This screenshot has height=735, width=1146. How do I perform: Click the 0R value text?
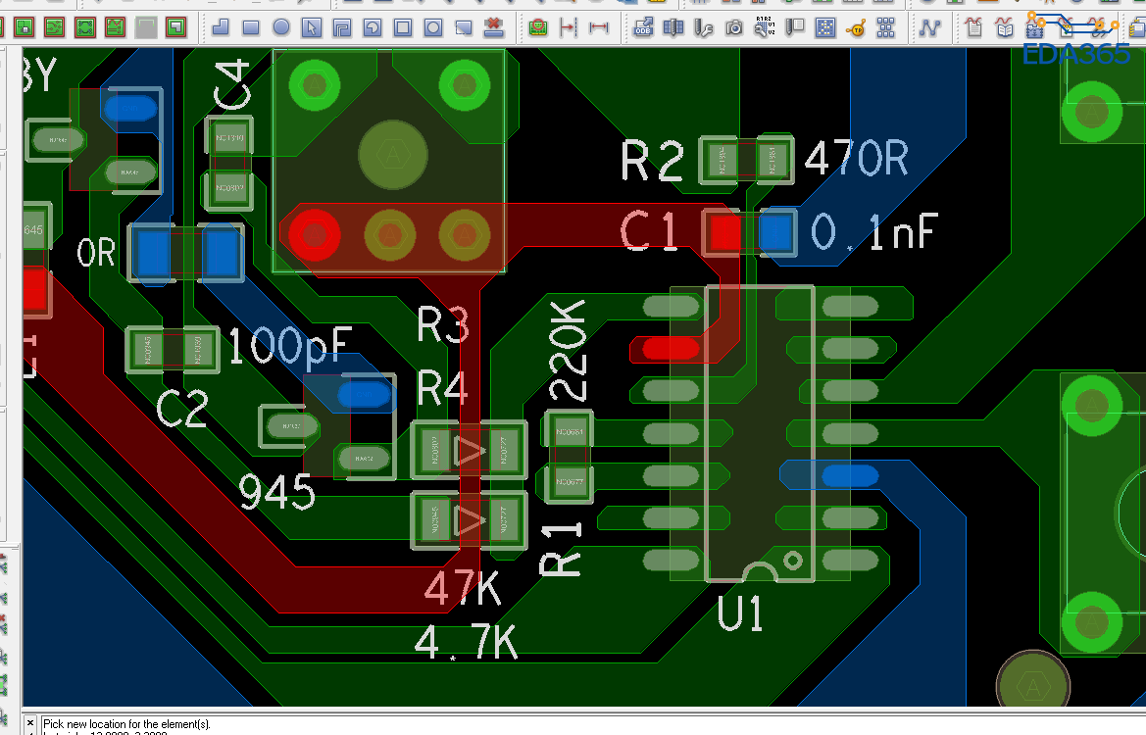[96, 253]
